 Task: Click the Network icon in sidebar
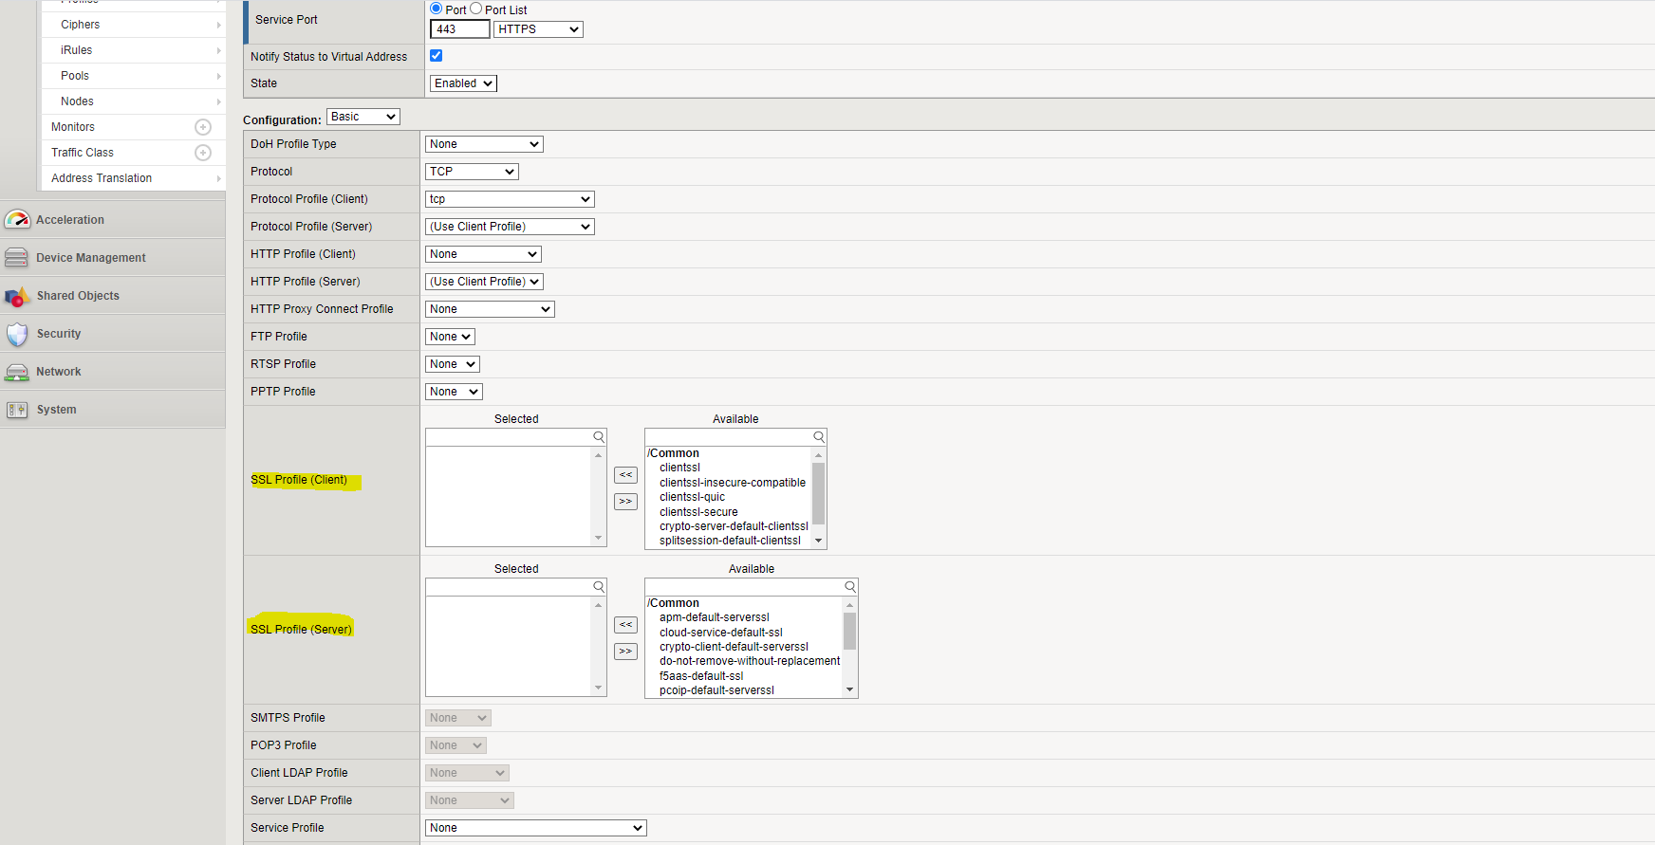(x=17, y=373)
